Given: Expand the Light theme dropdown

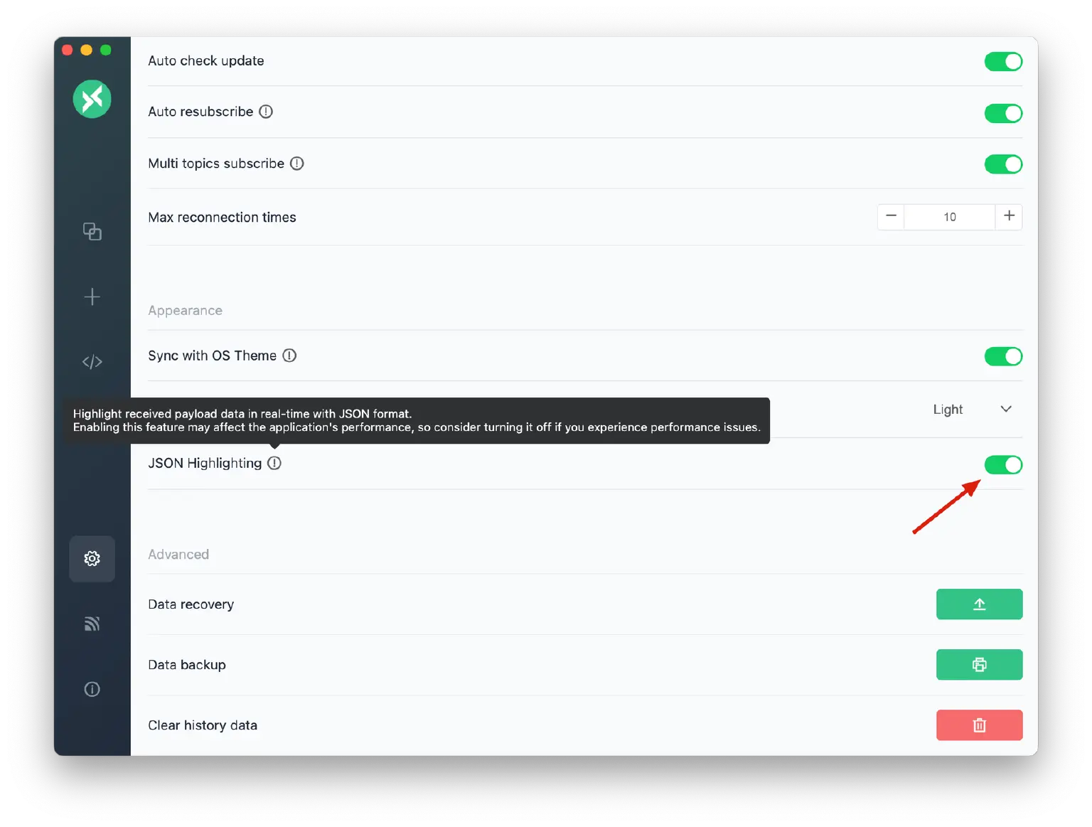Looking at the screenshot, I should click(x=971, y=410).
